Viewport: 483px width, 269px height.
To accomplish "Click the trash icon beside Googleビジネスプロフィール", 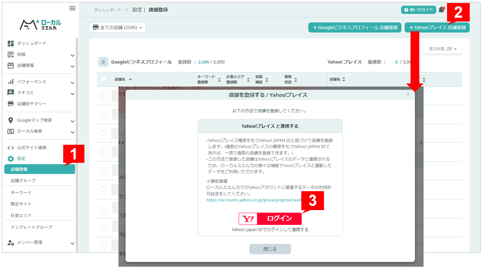I will click(x=103, y=62).
